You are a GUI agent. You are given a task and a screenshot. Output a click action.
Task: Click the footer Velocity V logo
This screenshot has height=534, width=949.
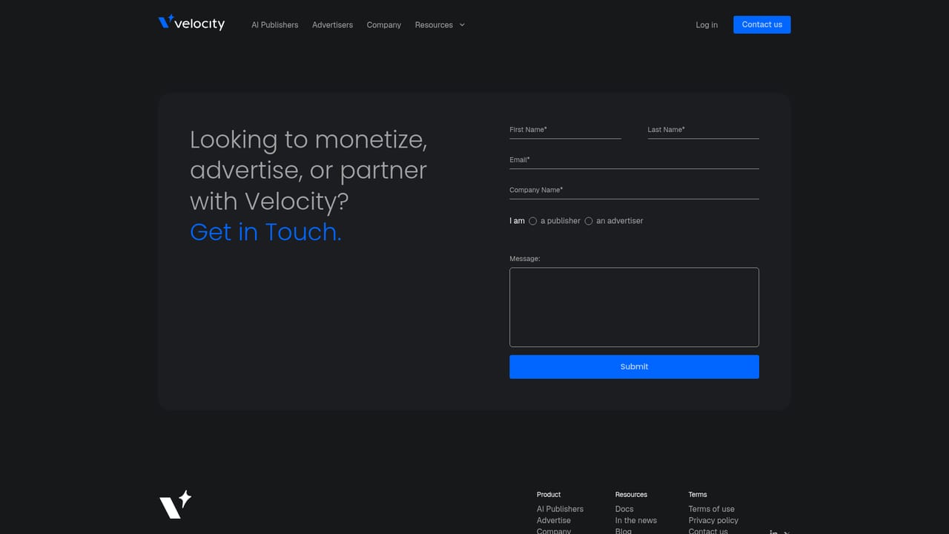point(176,504)
